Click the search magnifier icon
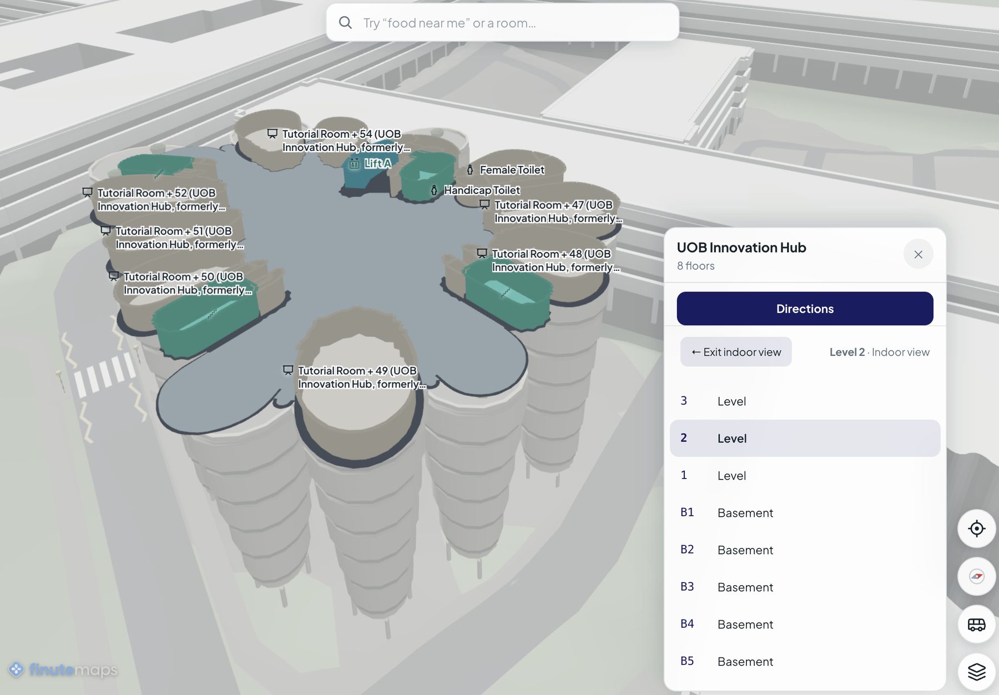999x695 pixels. [345, 23]
